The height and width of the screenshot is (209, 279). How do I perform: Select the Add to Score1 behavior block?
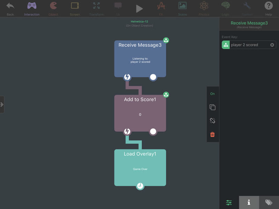point(140,113)
